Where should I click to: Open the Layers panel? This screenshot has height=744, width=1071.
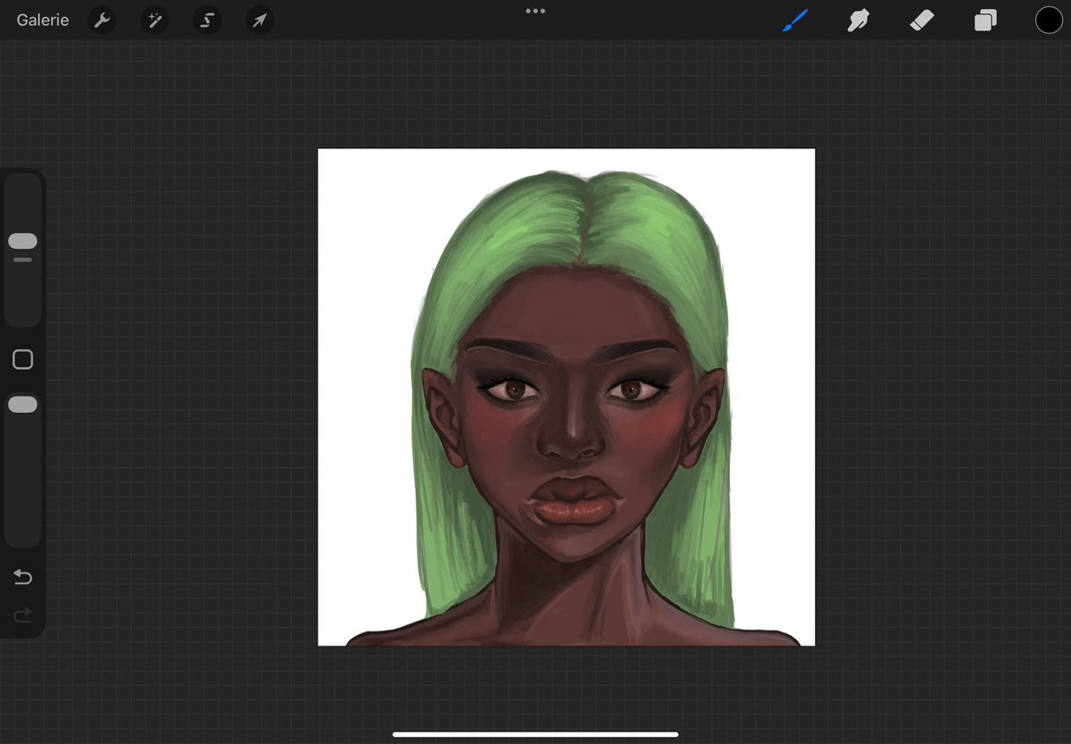click(x=985, y=20)
